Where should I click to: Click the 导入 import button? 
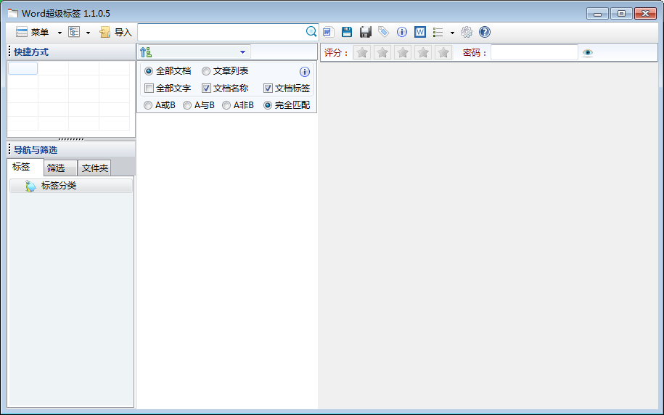(115, 32)
